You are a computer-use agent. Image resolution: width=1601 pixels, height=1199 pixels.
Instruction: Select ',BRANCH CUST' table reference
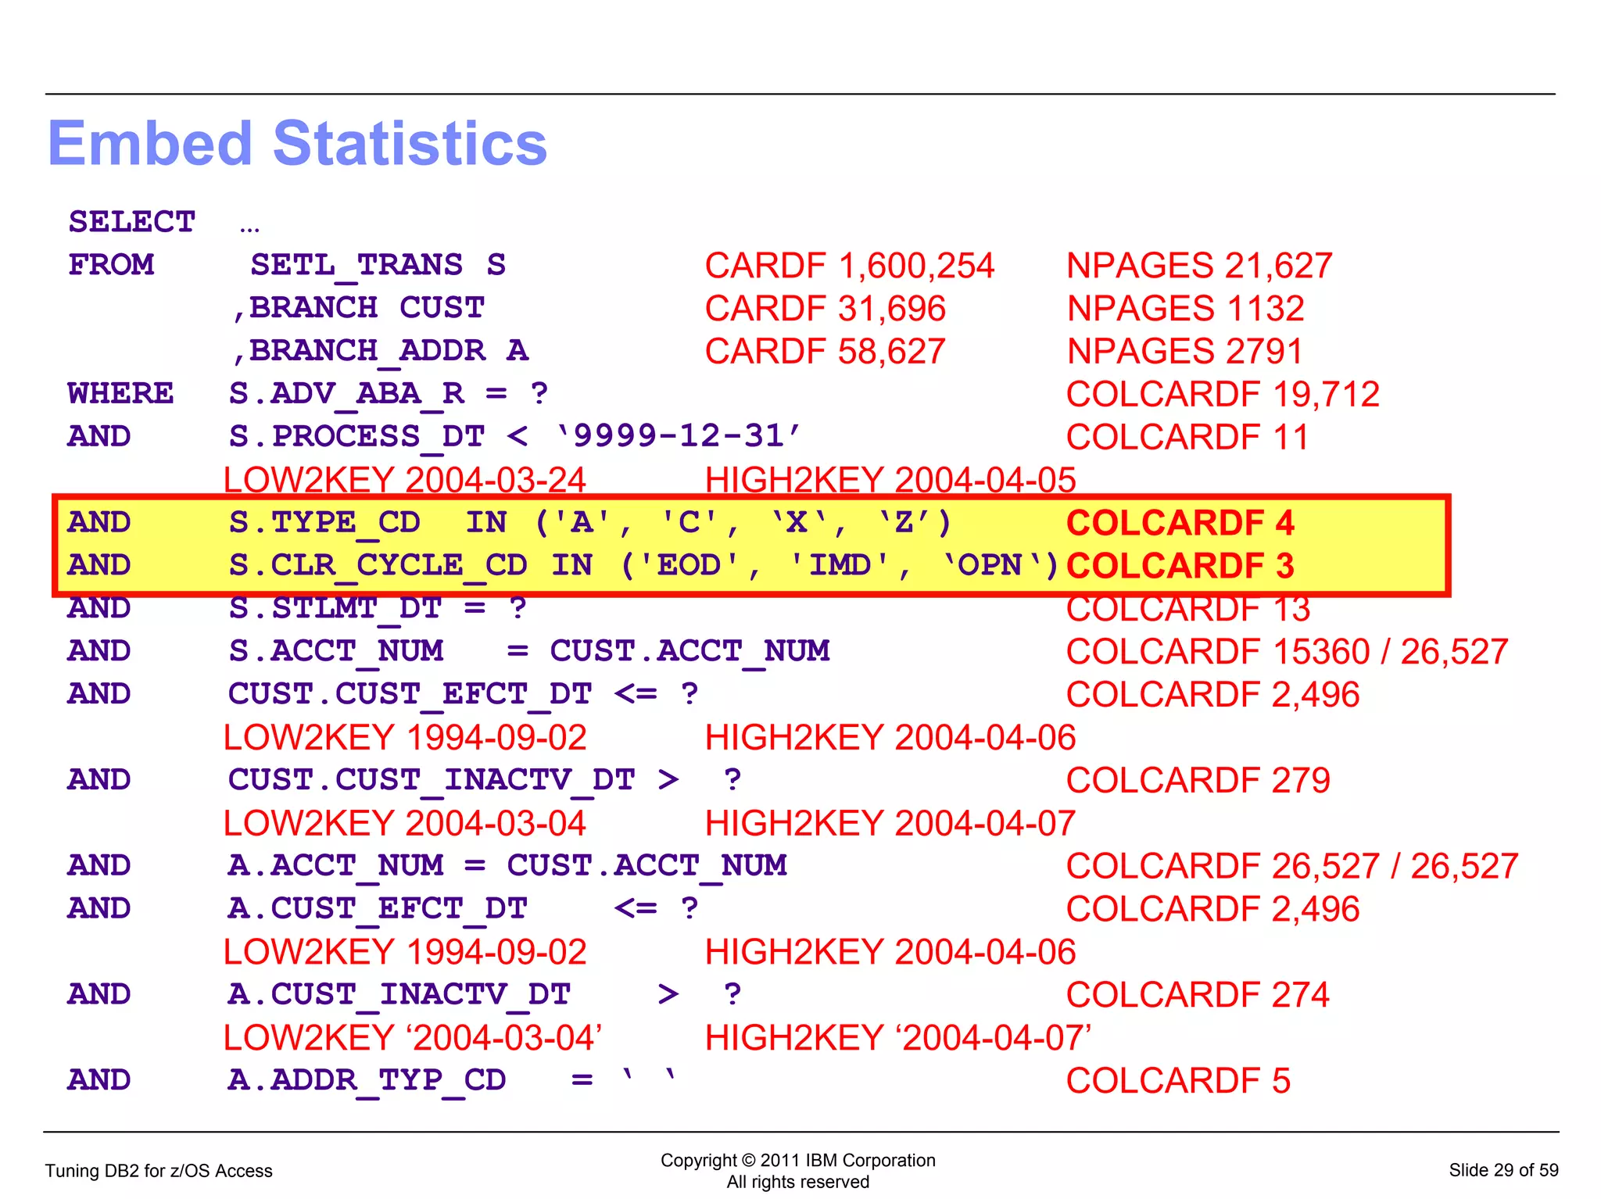point(359,309)
